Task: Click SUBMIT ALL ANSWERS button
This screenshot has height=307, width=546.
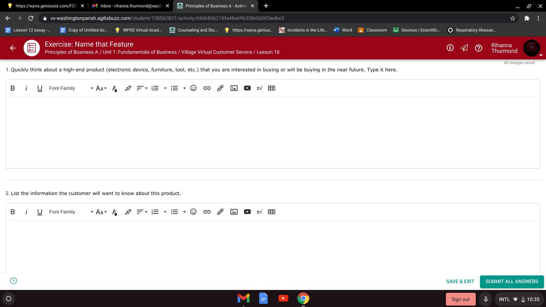Action: [512, 281]
